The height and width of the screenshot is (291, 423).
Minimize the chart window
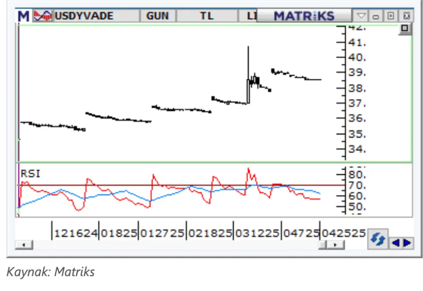click(x=376, y=16)
